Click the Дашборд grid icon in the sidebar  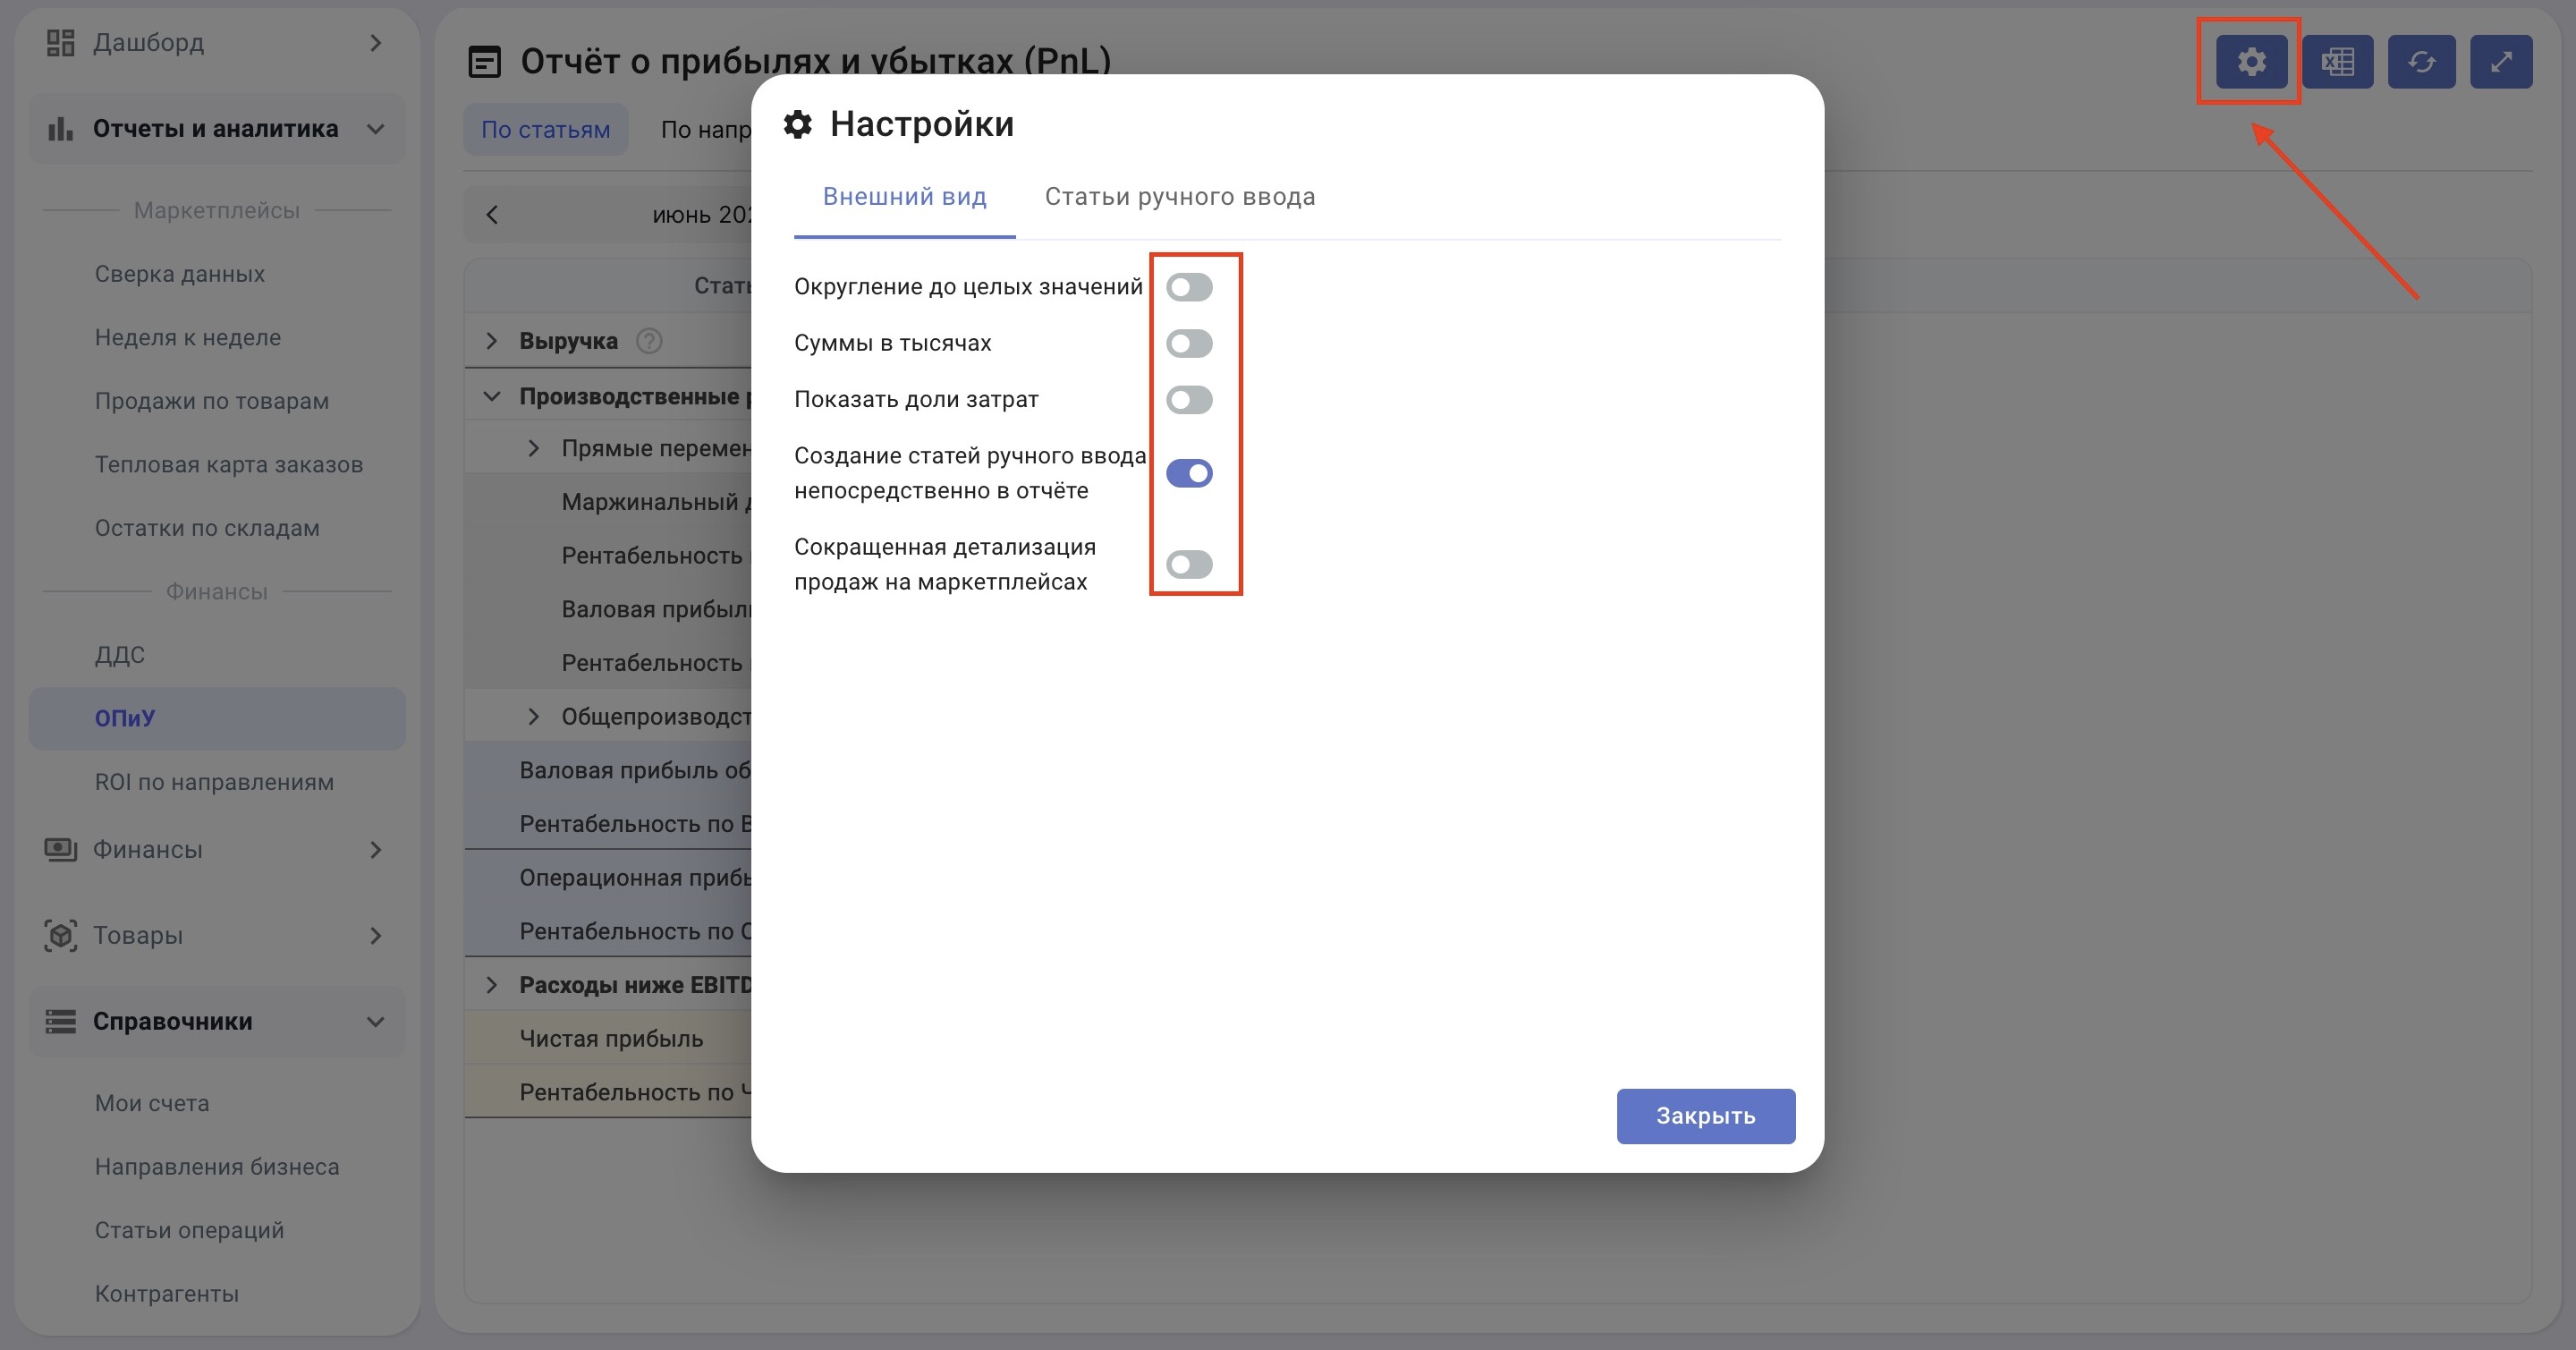pos(61,43)
